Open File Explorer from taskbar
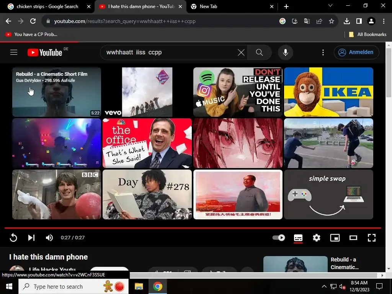 [x=139, y=286]
